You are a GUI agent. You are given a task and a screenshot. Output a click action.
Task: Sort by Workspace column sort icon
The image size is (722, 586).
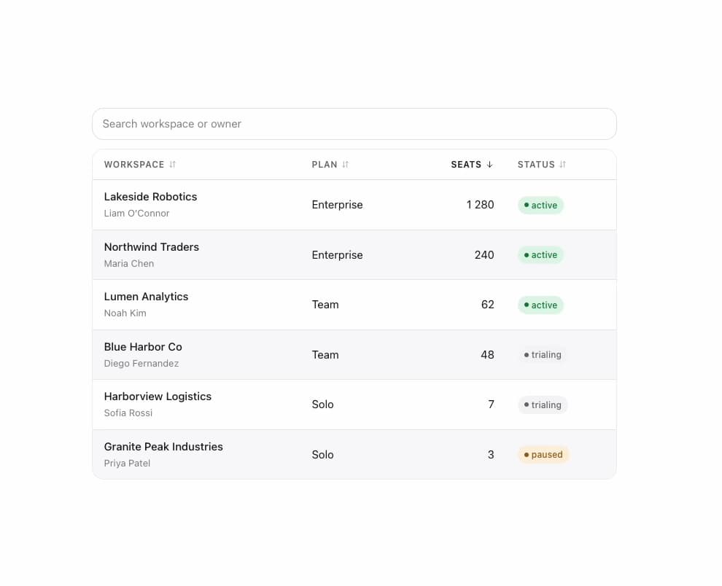pos(172,164)
